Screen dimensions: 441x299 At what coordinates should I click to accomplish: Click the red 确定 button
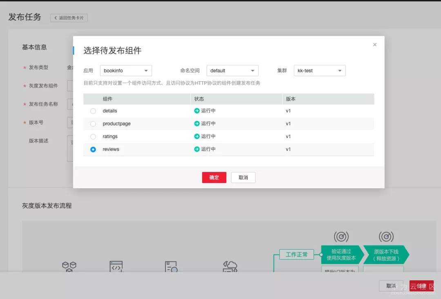(x=214, y=178)
